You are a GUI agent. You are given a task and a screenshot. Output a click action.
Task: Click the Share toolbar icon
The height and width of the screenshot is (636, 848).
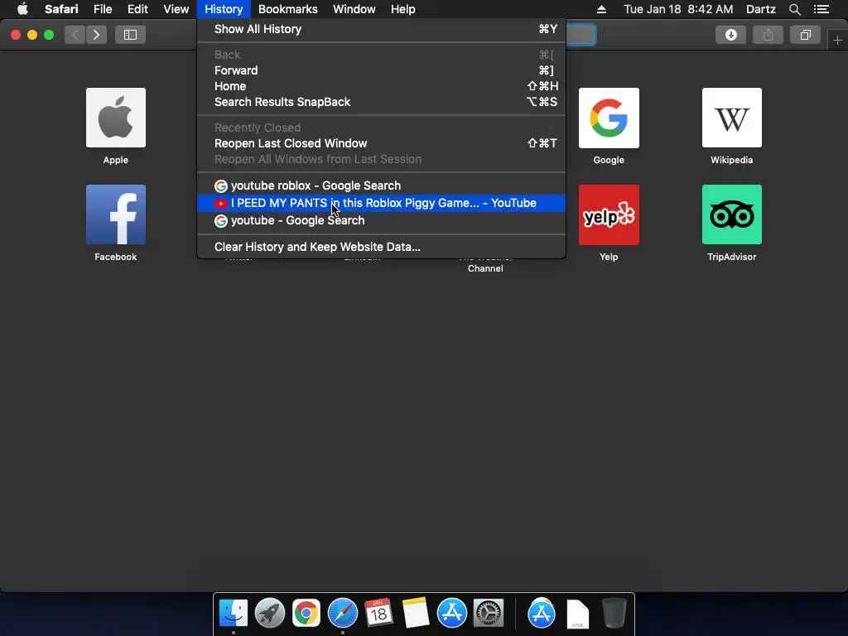(768, 35)
